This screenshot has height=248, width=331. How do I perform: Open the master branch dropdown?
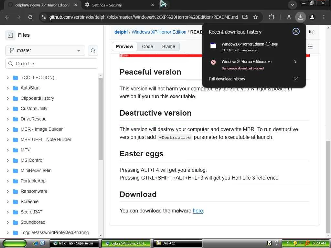pyautogui.click(x=45, y=51)
